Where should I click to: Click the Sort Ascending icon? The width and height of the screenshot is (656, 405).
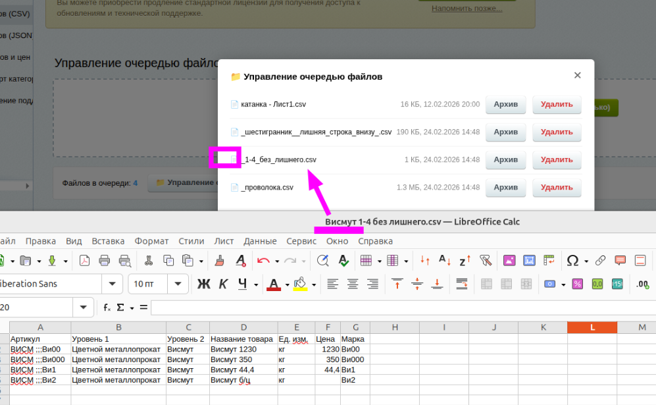point(445,260)
